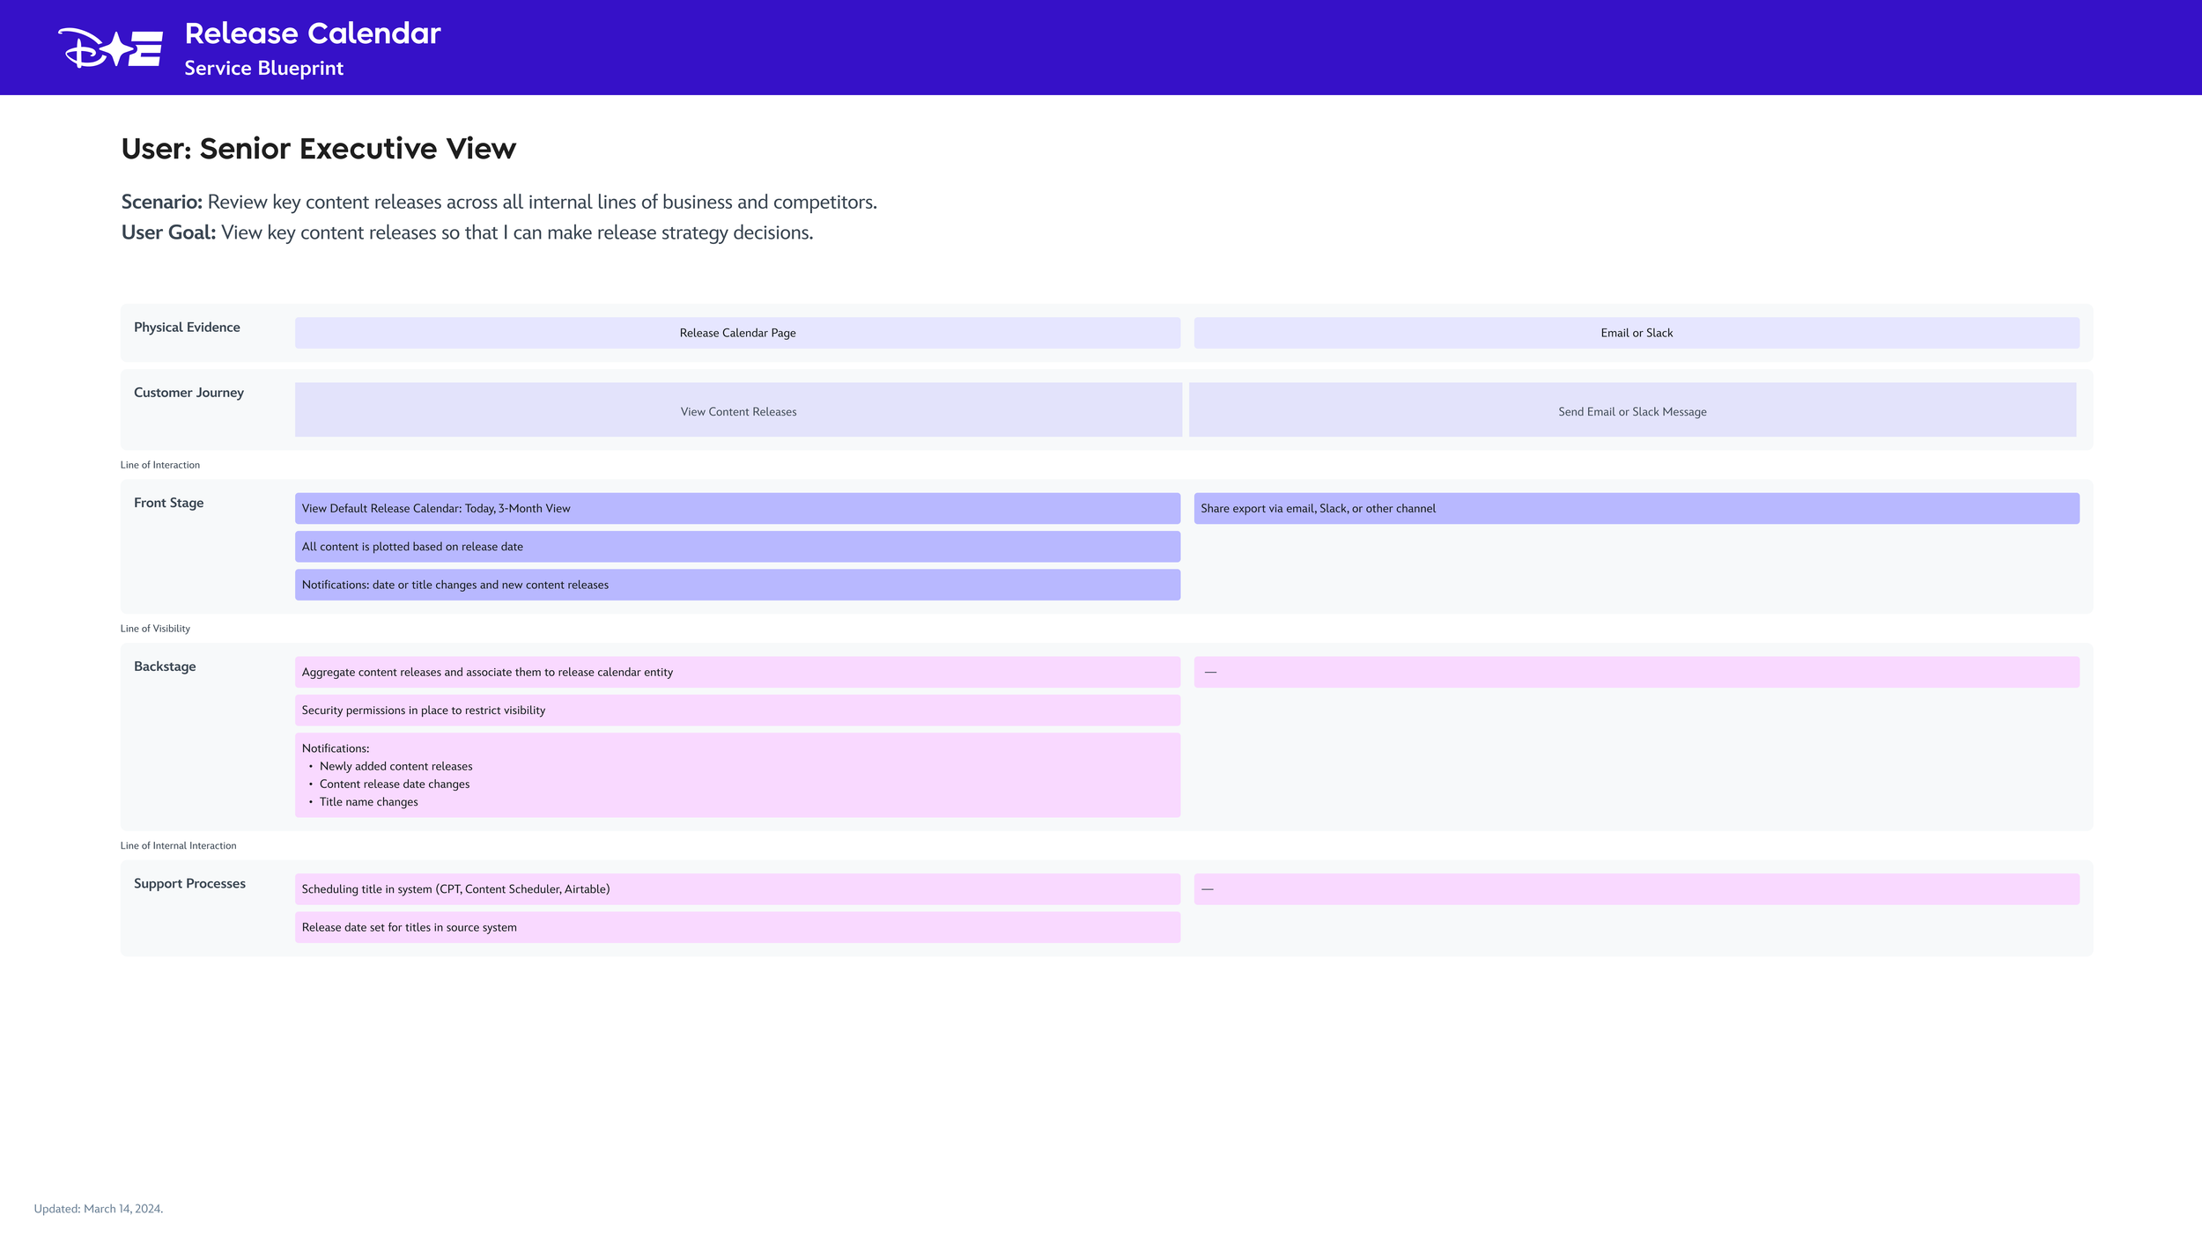Click the Updated March 14, 2024 footer
This screenshot has width=2202, height=1245.
pyautogui.click(x=98, y=1209)
